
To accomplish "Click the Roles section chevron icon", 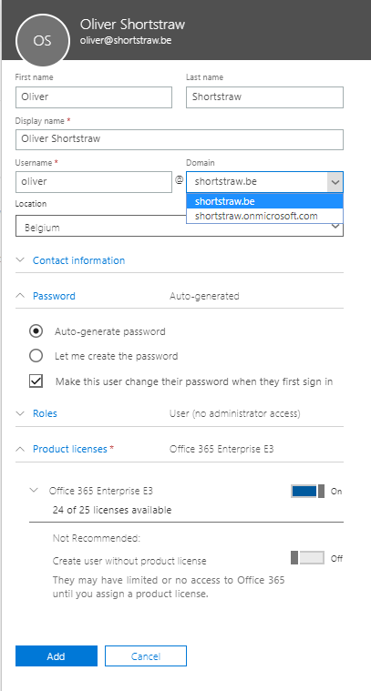I will coord(20,413).
